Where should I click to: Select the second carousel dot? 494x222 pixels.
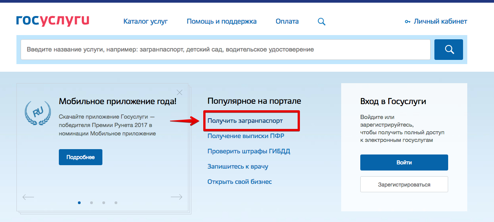pyautogui.click(x=91, y=203)
